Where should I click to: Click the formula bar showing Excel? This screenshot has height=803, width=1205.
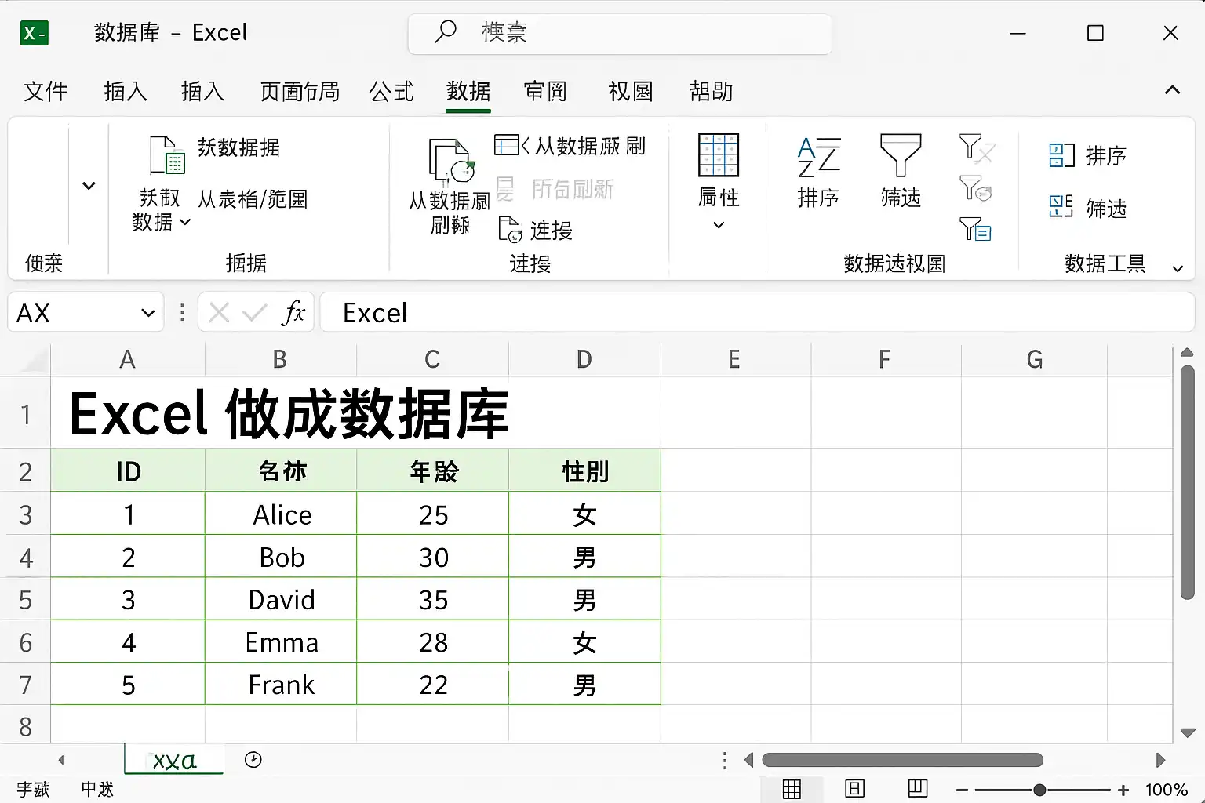point(757,313)
